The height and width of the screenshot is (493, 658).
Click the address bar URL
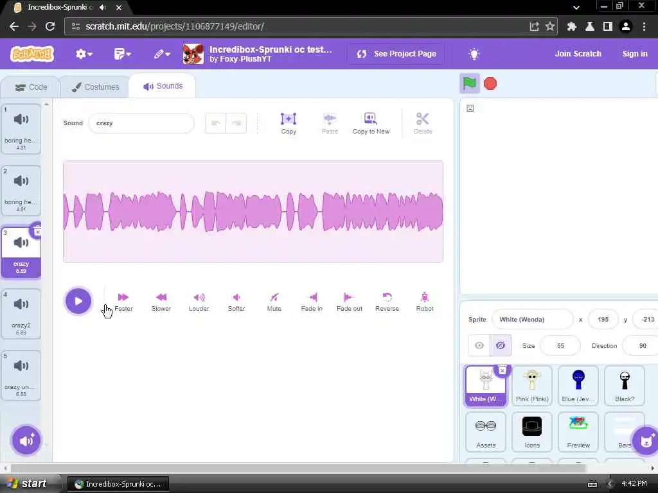pos(175,26)
